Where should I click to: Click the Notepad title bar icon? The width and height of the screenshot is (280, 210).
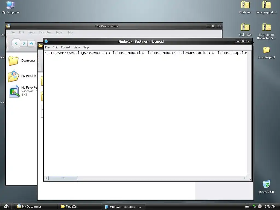pyautogui.click(x=46, y=42)
